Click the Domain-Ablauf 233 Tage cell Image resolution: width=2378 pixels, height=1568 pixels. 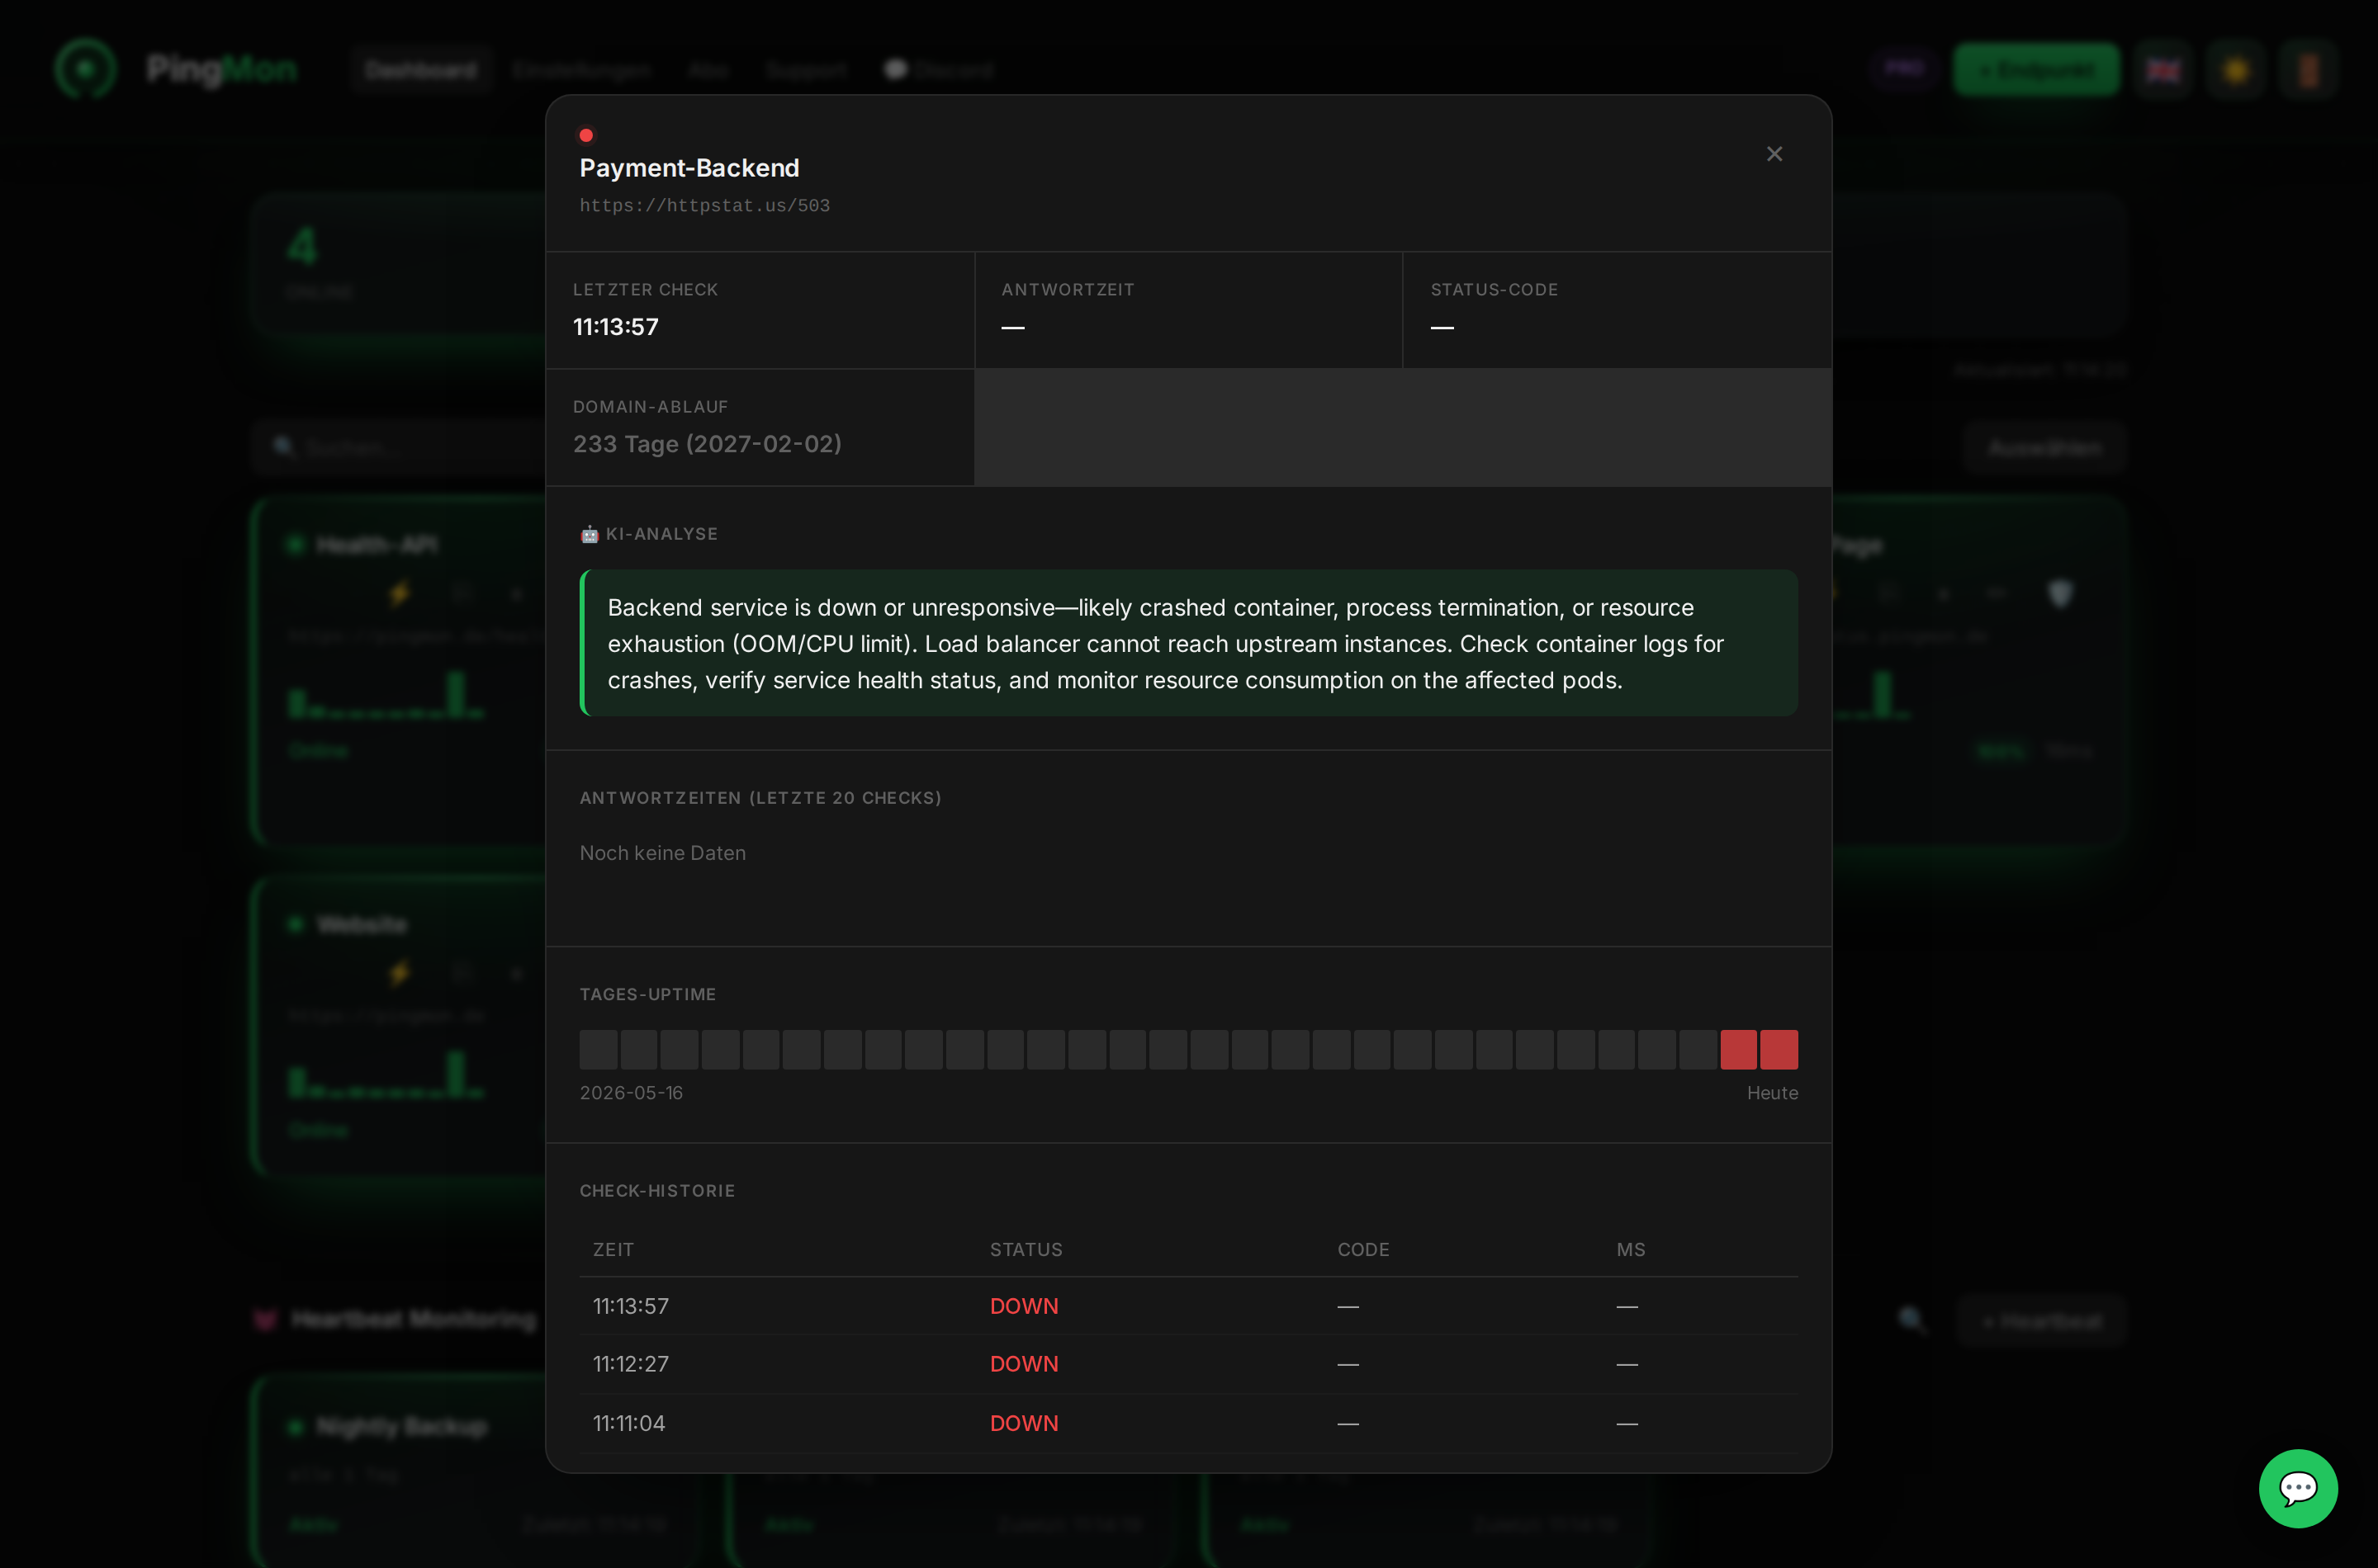tap(760, 427)
